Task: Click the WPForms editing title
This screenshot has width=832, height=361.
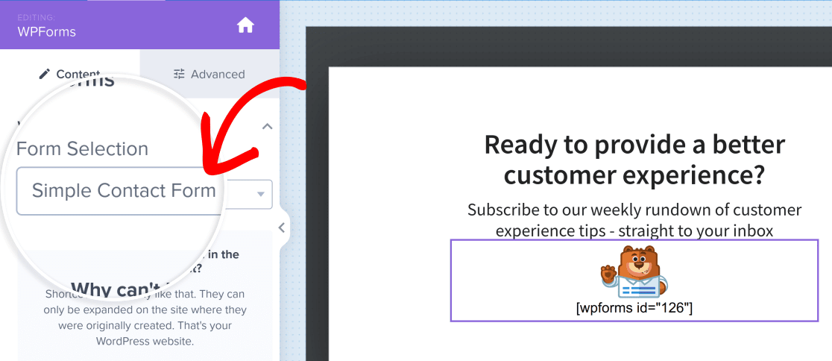Action: (47, 32)
